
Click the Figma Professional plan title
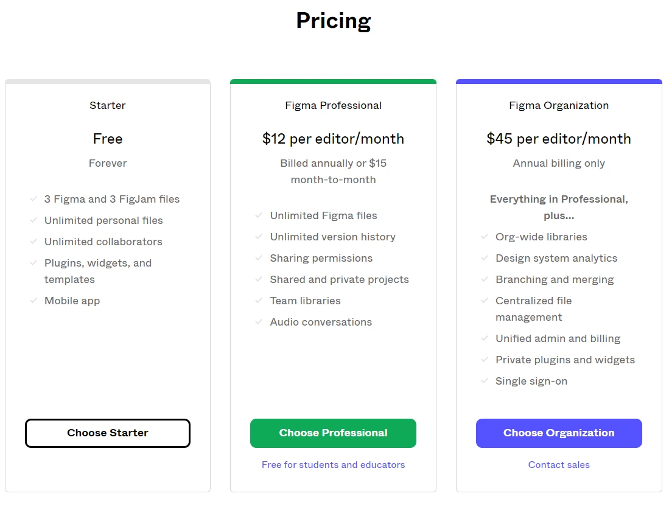pos(333,105)
